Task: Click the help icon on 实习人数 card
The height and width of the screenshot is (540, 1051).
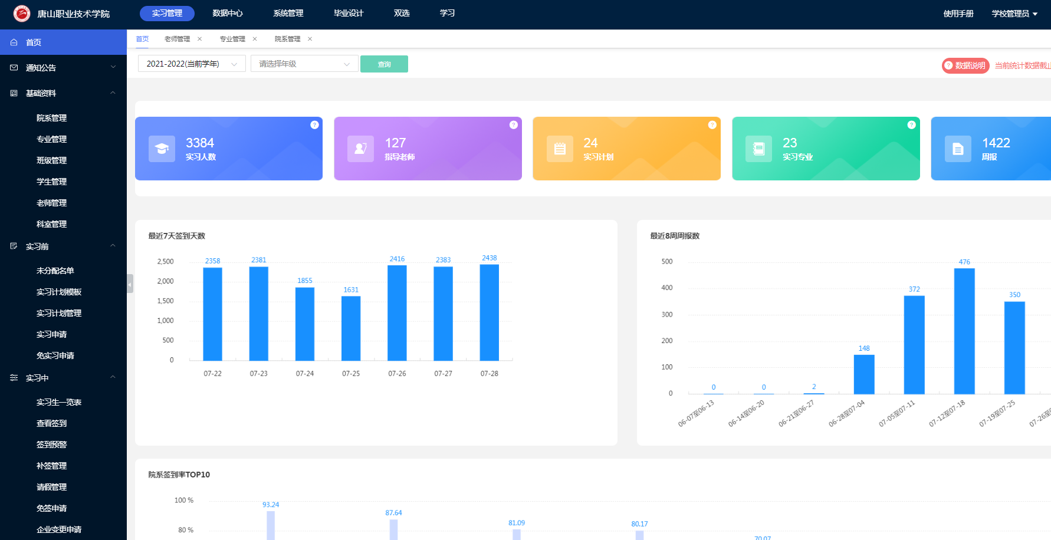Action: [314, 125]
